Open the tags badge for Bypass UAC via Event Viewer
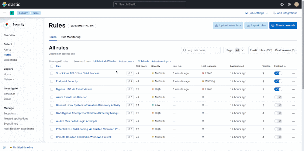Screen dimensions: 304x151 coord(130,89)
